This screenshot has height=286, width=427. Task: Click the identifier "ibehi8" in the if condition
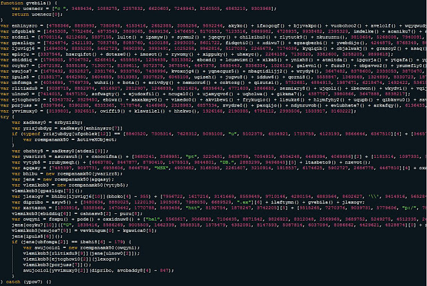(x=89, y=242)
